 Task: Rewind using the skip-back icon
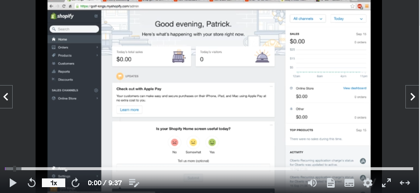click(x=32, y=183)
